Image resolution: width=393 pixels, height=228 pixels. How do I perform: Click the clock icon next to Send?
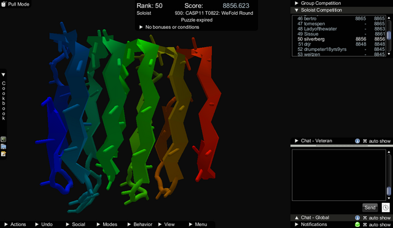pos(386,208)
